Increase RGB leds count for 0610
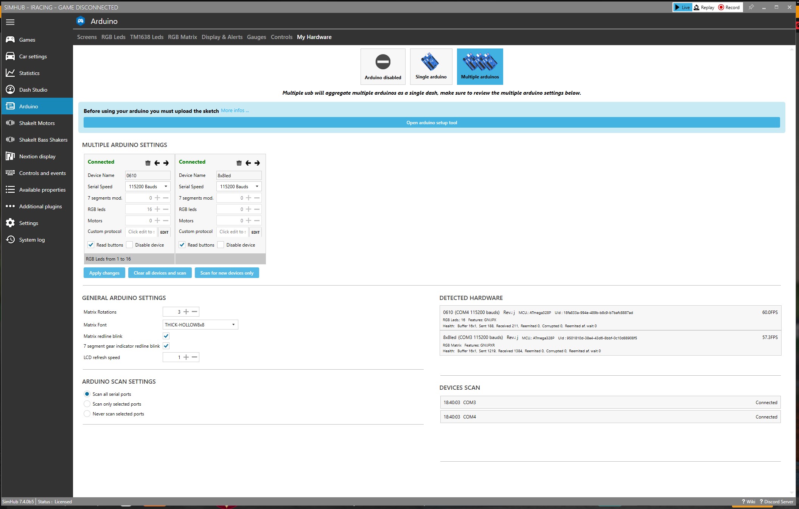 pyautogui.click(x=157, y=209)
